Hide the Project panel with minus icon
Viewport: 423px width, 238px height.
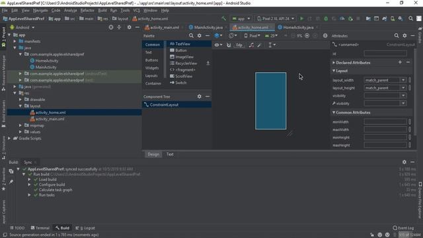point(137,27)
